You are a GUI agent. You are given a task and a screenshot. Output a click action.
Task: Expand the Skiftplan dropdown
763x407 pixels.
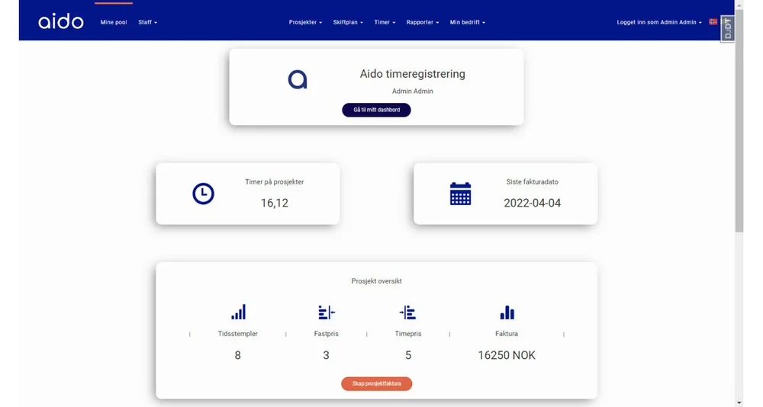tap(348, 22)
